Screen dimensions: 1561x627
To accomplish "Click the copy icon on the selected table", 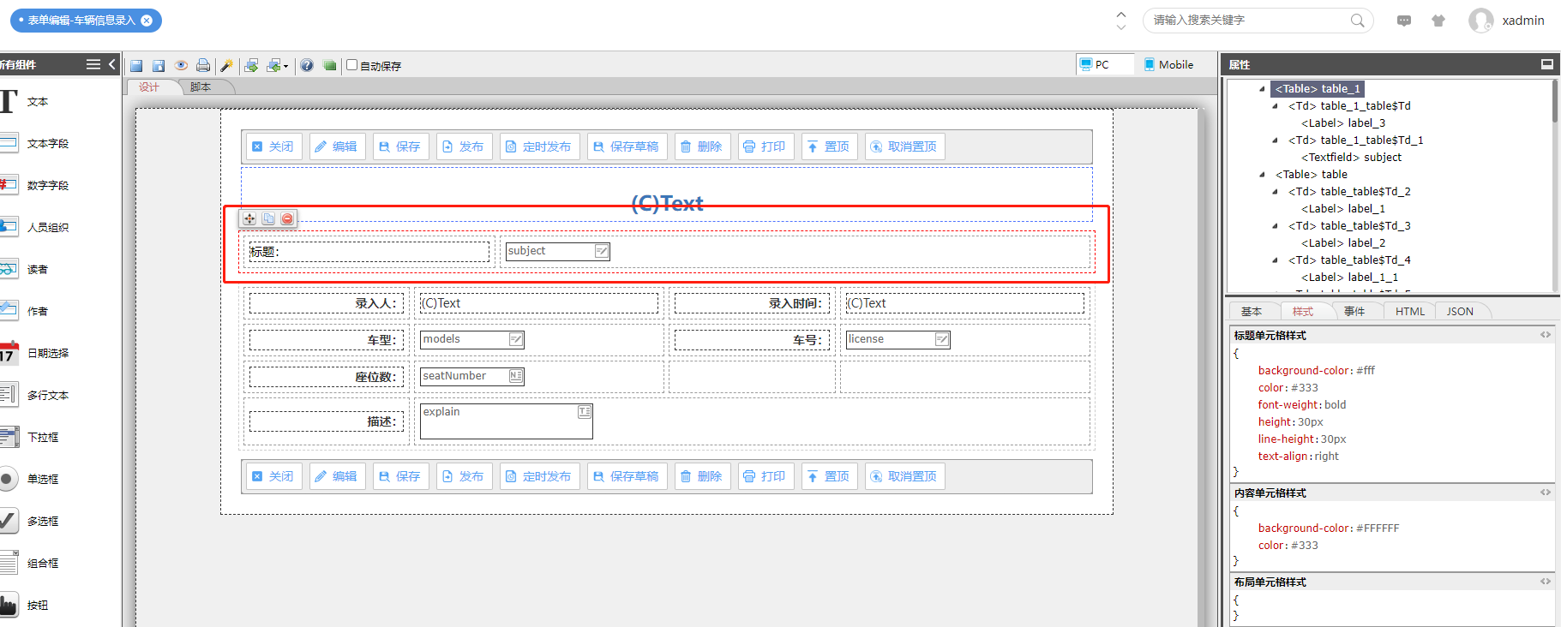I will (x=268, y=218).
